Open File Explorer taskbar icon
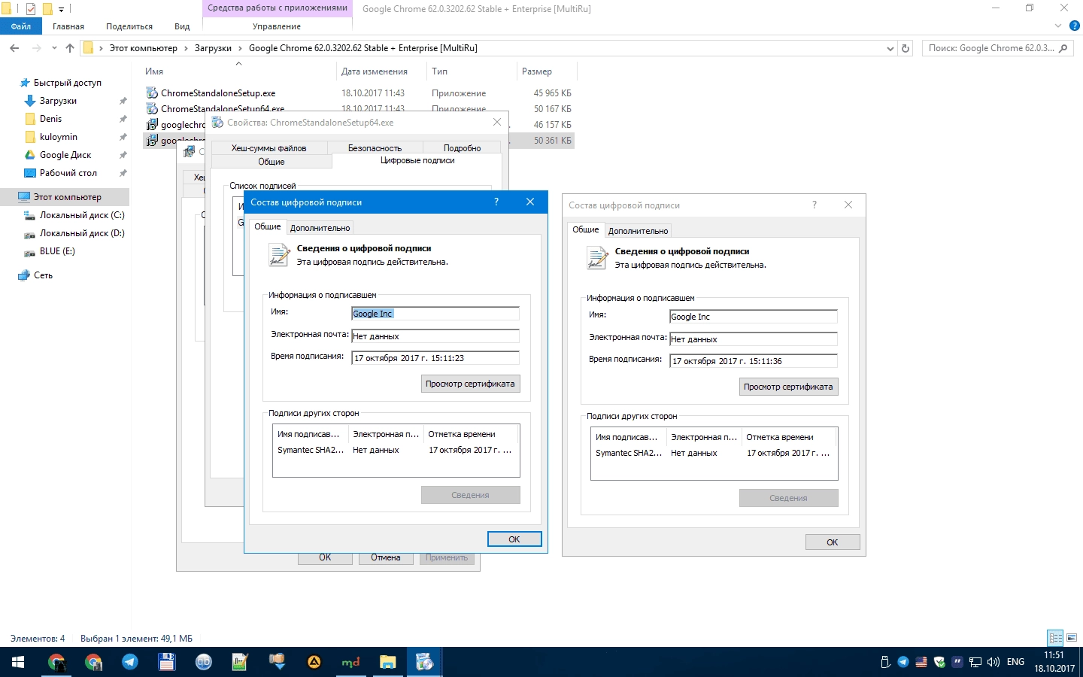 click(x=387, y=662)
